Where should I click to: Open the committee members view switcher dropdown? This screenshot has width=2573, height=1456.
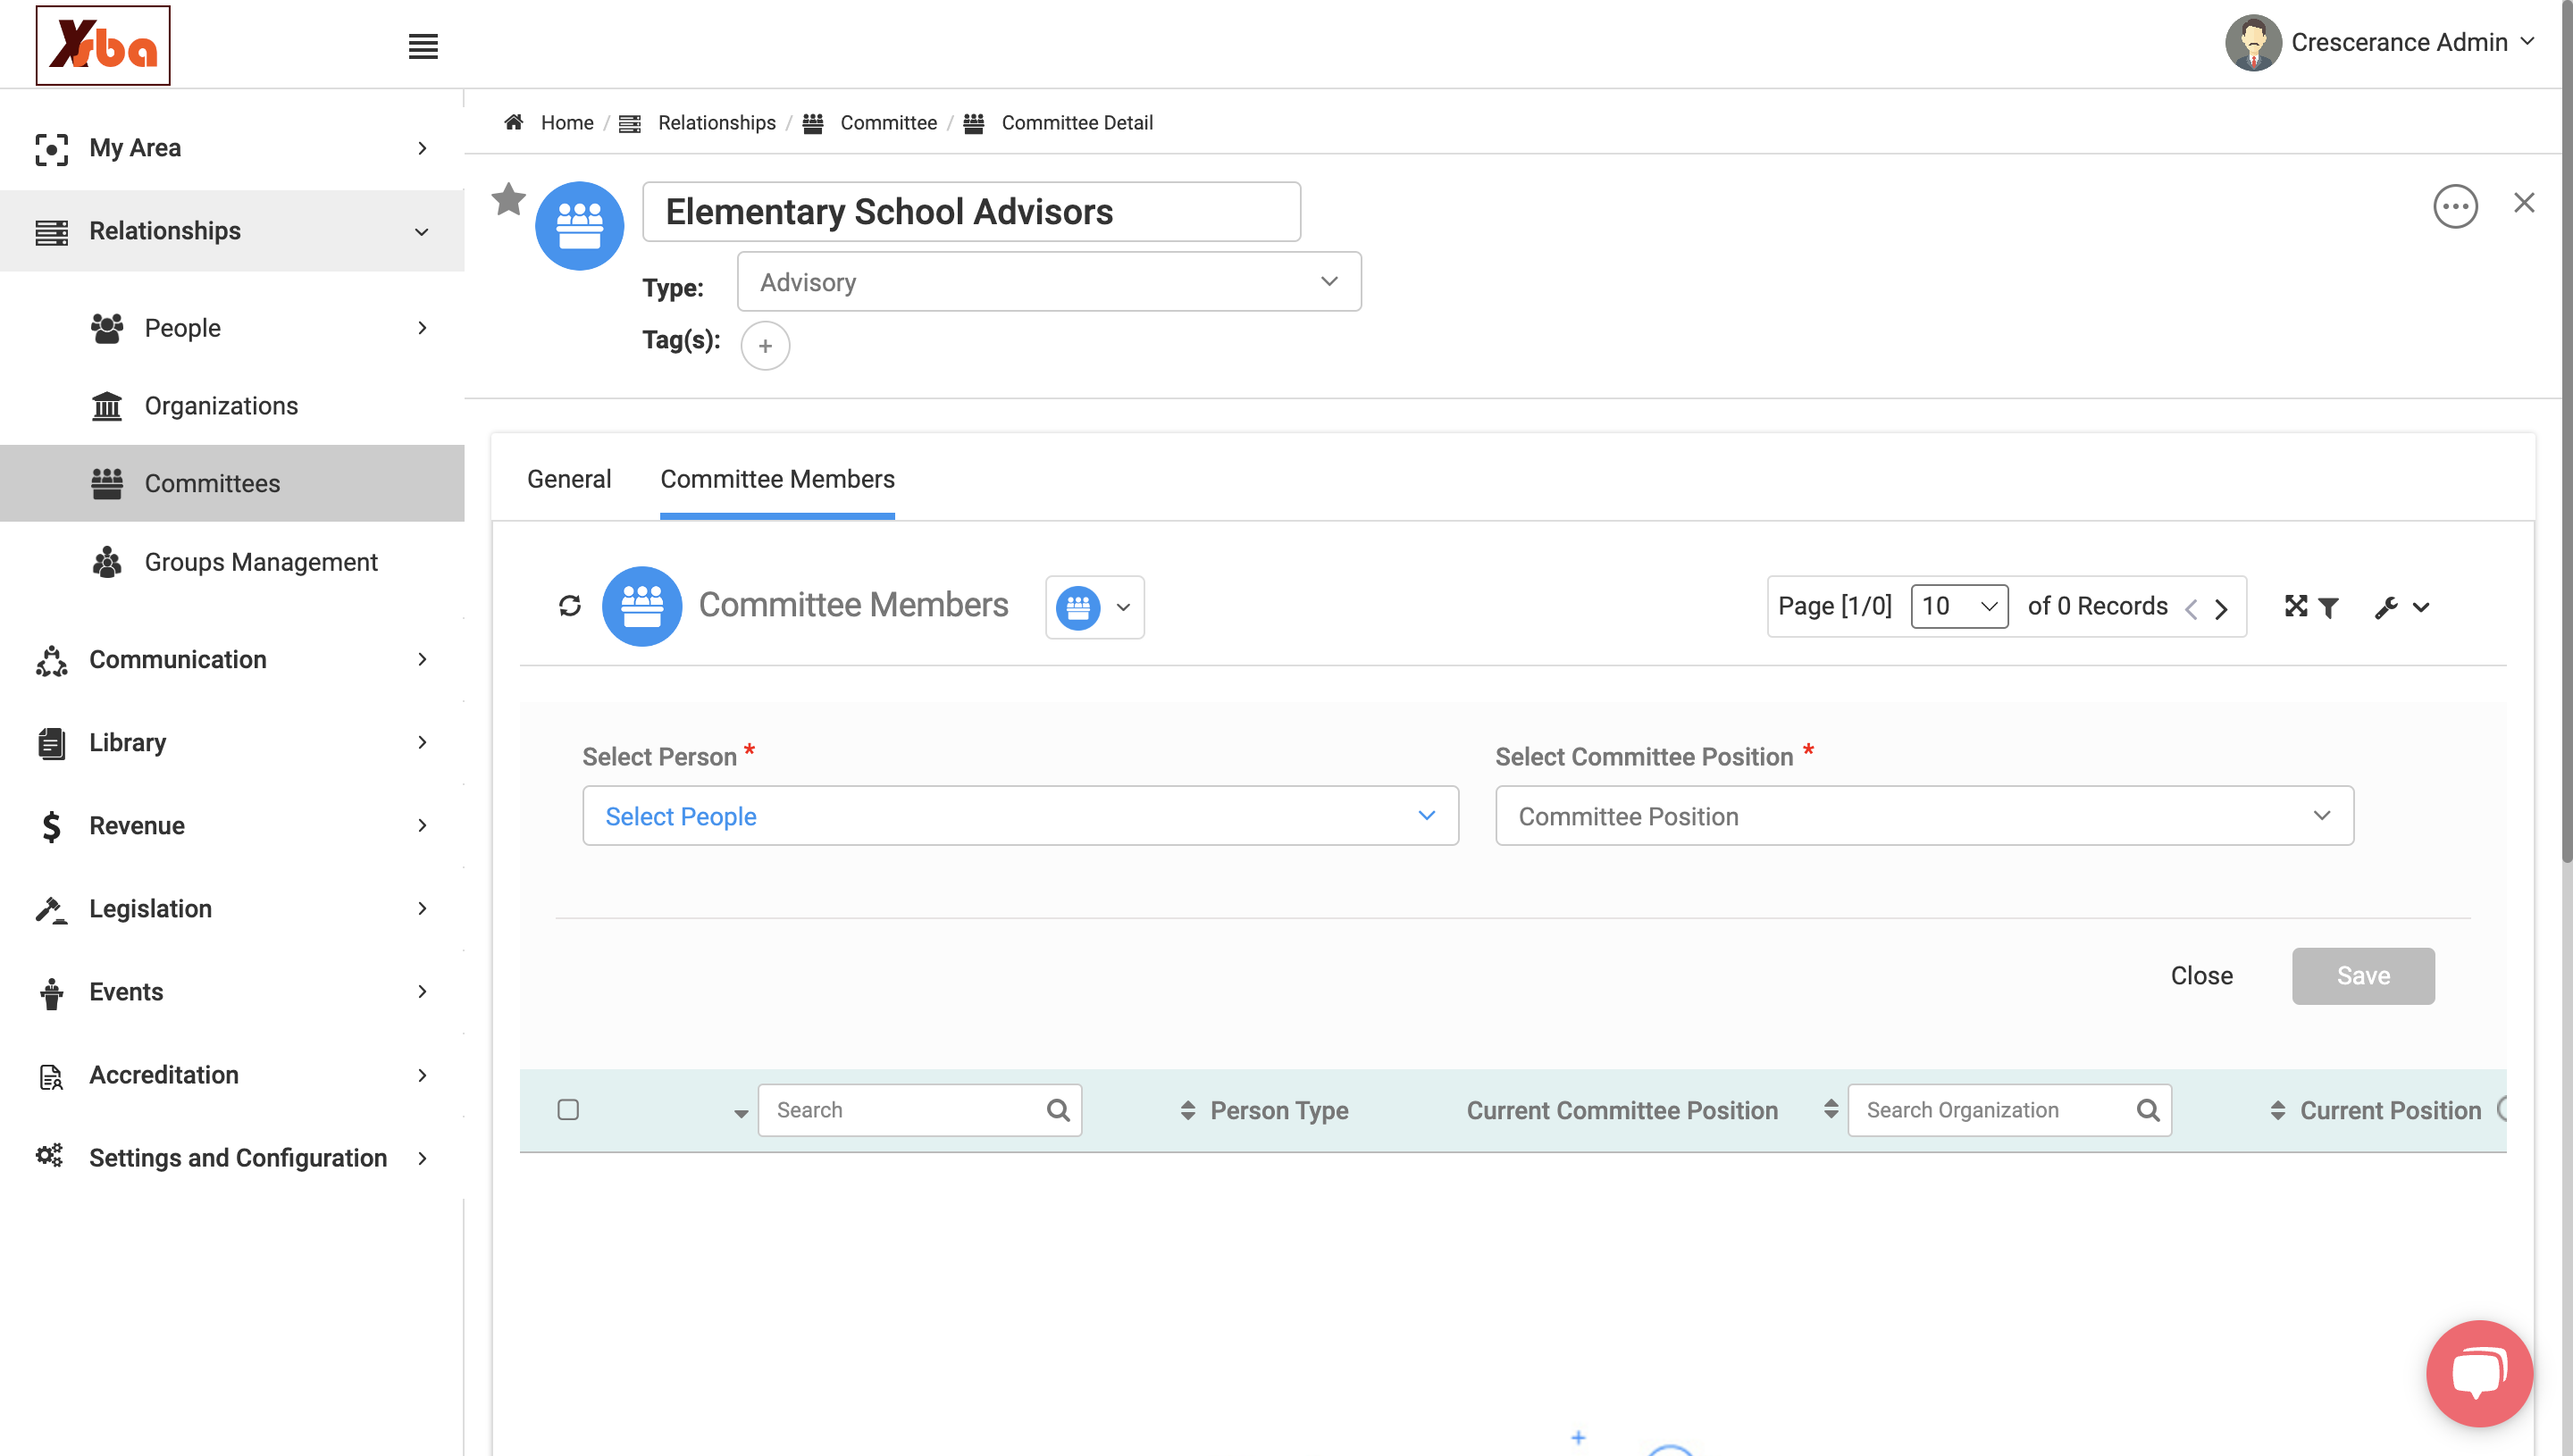[1095, 607]
